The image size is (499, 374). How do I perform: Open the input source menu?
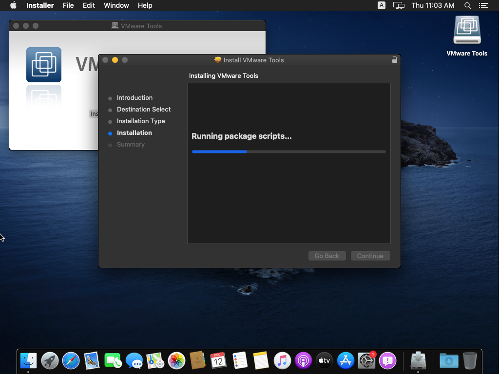tap(382, 5)
